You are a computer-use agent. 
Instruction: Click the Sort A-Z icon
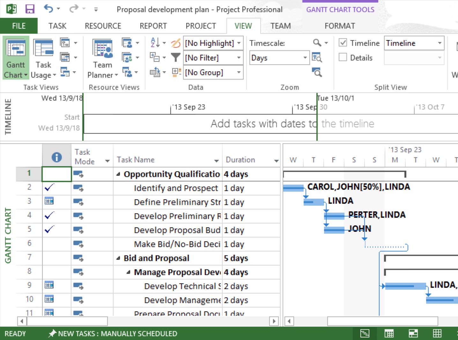(155, 43)
